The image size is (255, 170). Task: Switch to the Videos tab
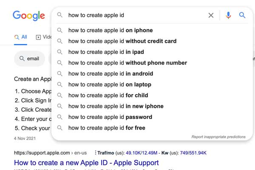(44, 37)
